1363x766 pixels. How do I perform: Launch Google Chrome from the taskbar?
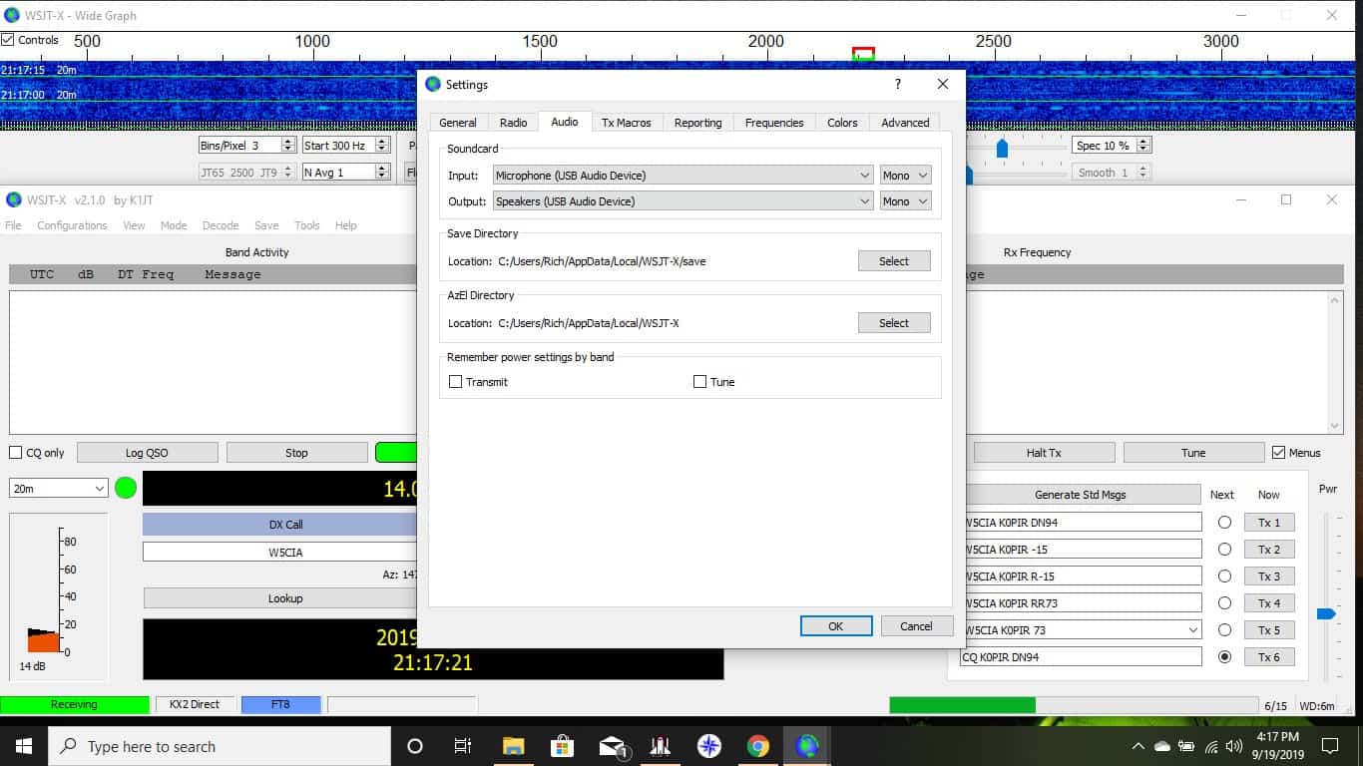pos(757,745)
